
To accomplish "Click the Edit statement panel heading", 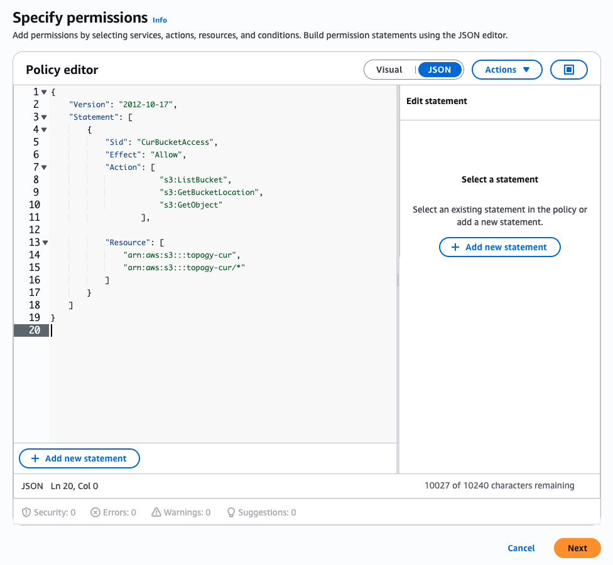I will (x=437, y=101).
